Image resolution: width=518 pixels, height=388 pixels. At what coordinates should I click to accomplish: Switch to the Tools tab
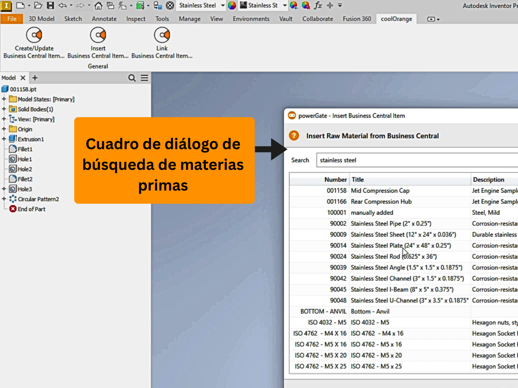[162, 19]
